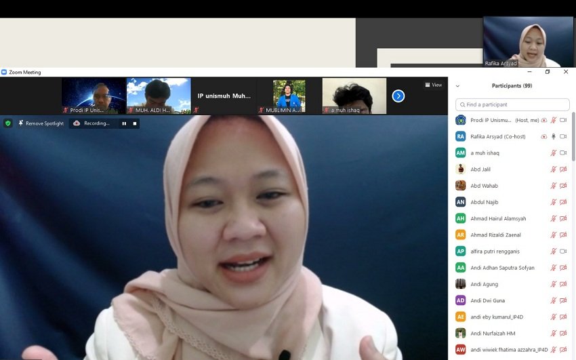
Task: Click Abd Wahab's camera off icon
Action: tap(563, 186)
